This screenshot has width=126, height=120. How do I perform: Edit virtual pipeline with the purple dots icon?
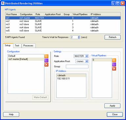pyautogui.click(x=114, y=64)
